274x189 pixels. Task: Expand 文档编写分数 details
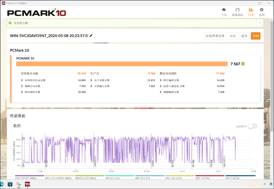coord(91,86)
